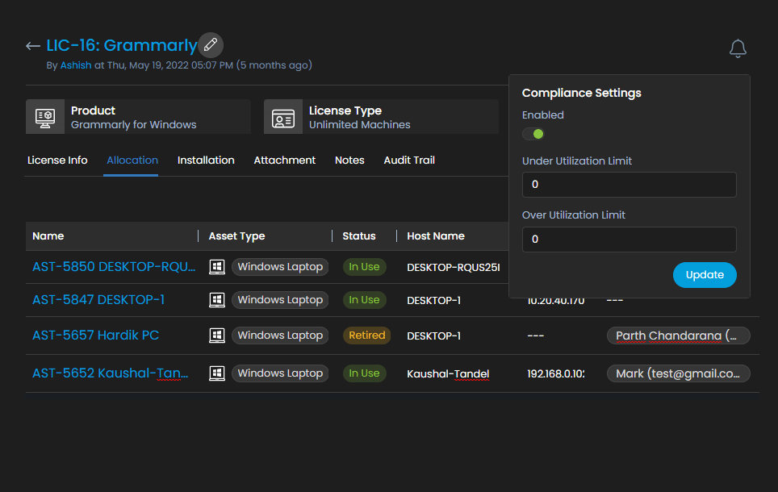This screenshot has height=492, width=778.
Task: Click the Windows icon in AST-5850 row
Action: (217, 267)
